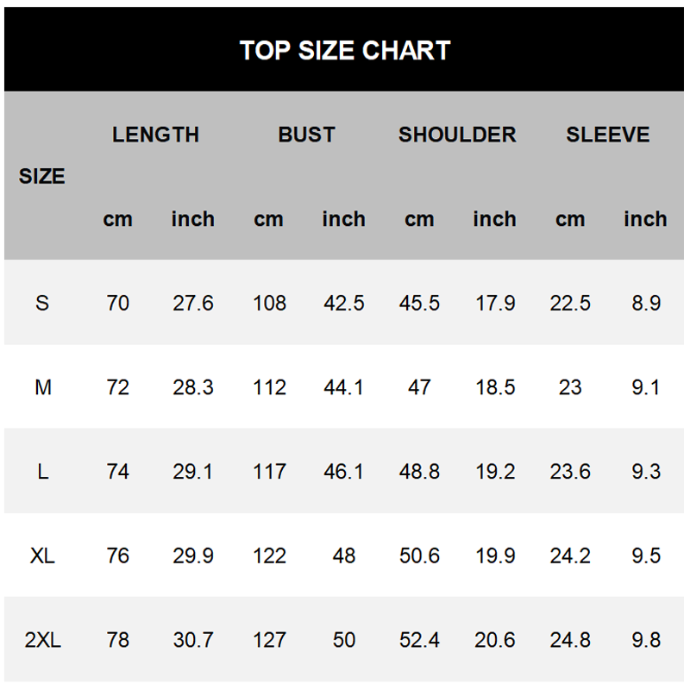Click the 24.8 sleeve cm value
Screen dimensions: 690x690
point(570,640)
